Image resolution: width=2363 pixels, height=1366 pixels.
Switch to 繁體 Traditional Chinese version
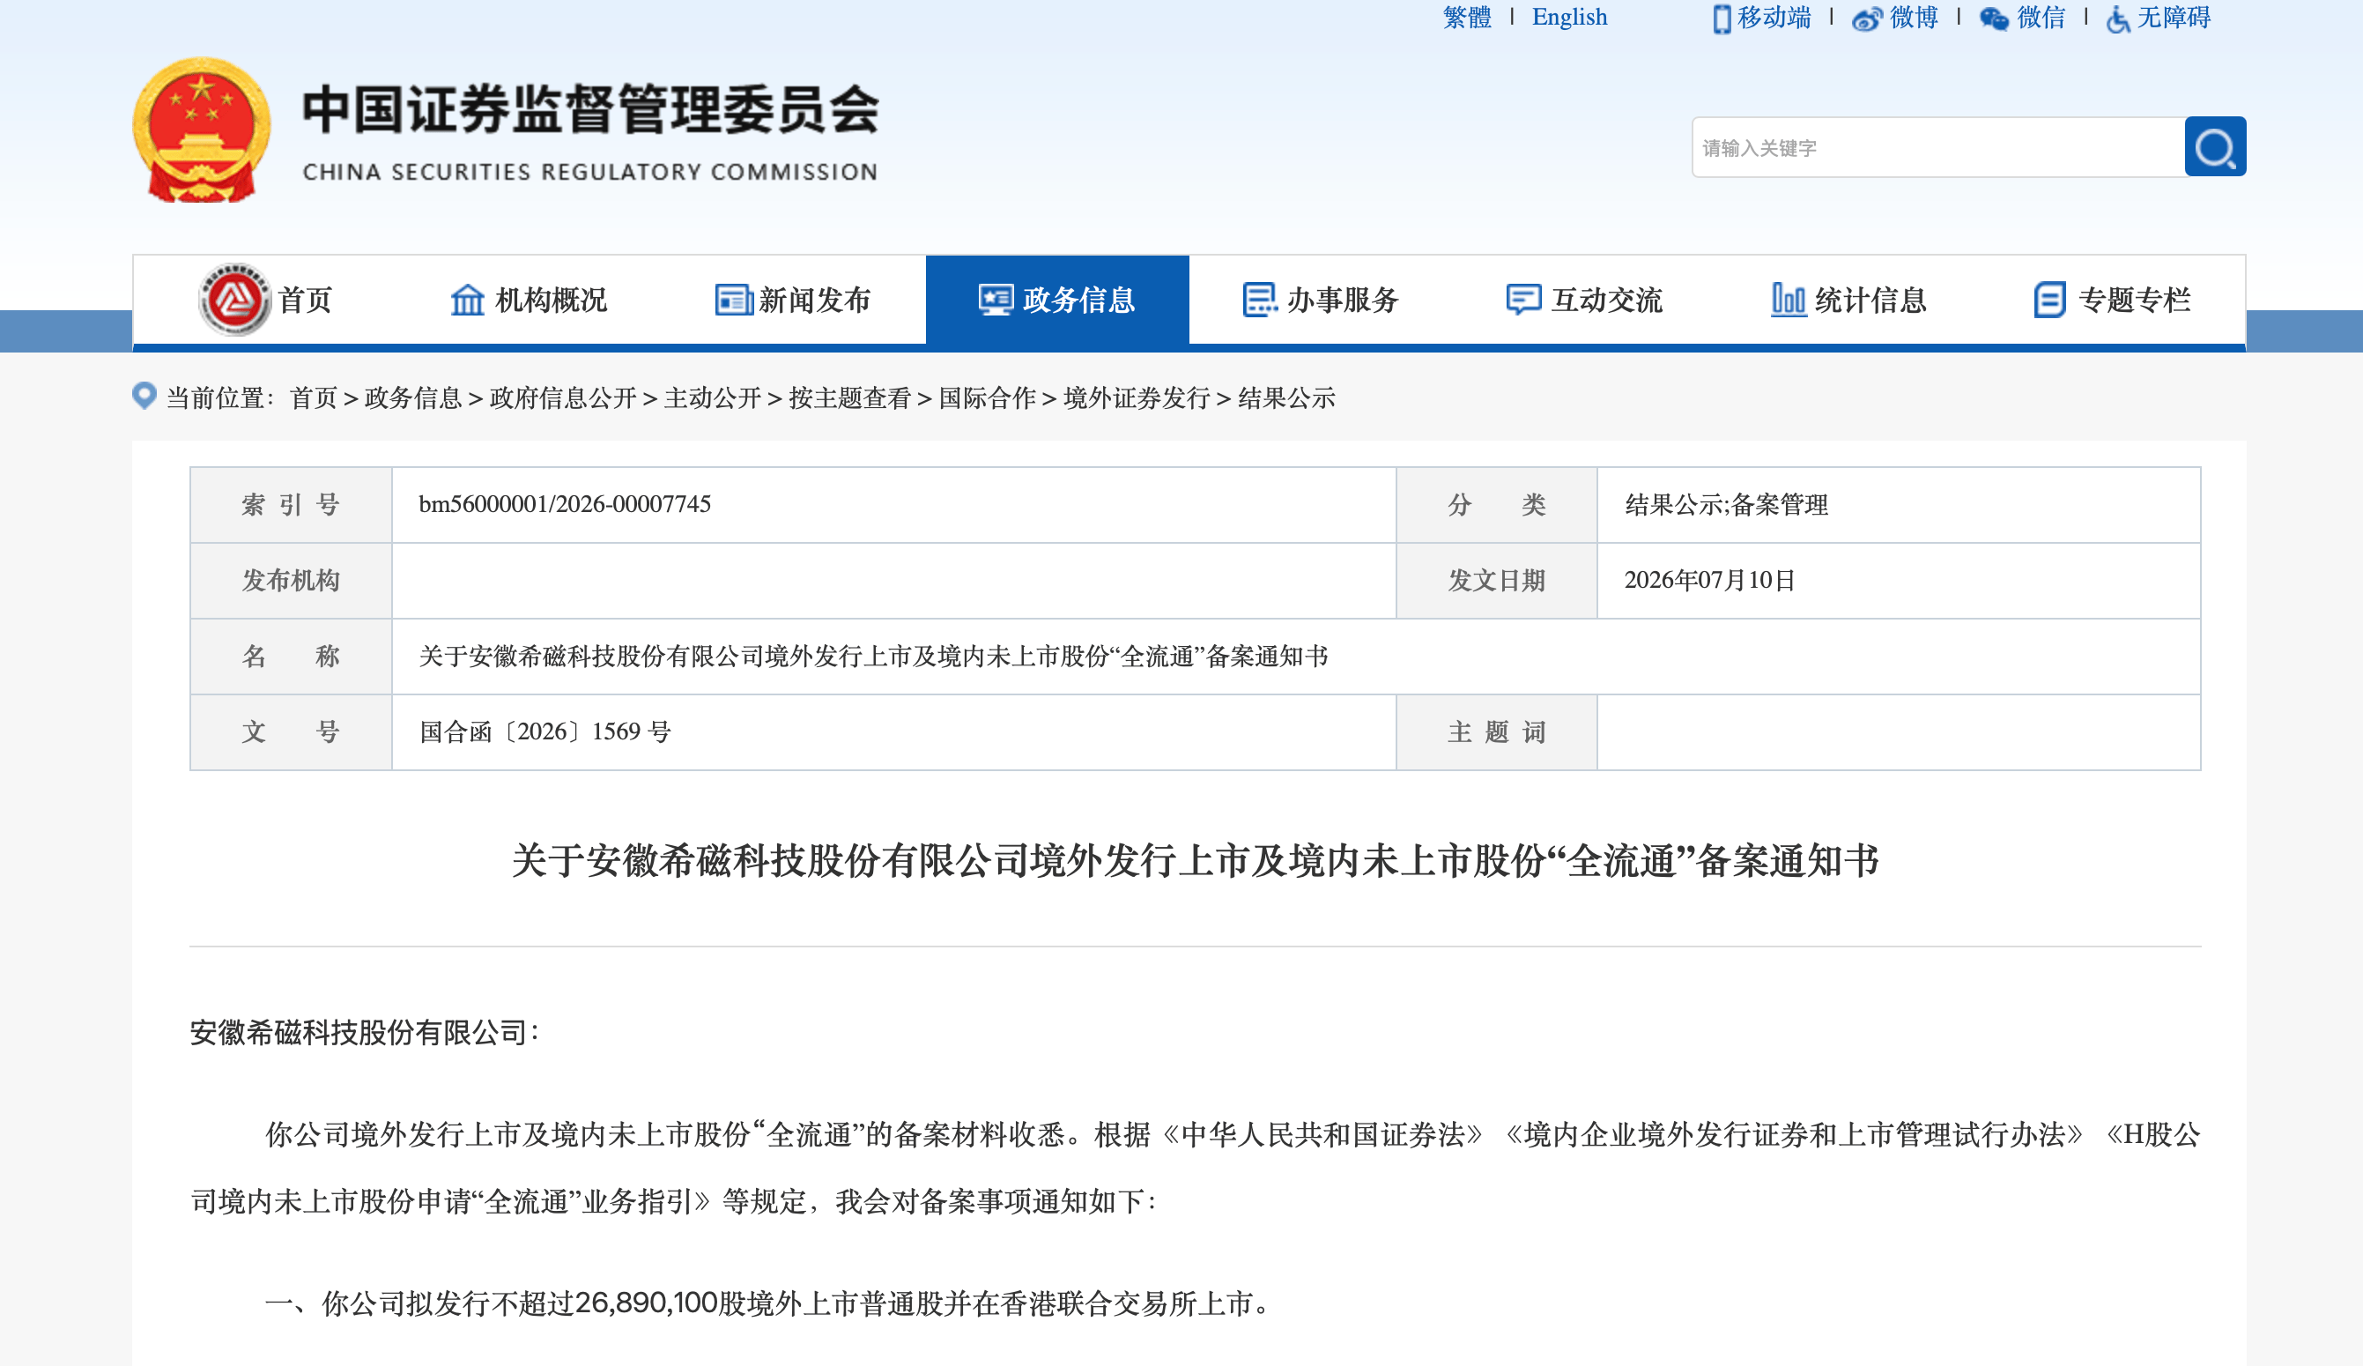[x=1468, y=18]
